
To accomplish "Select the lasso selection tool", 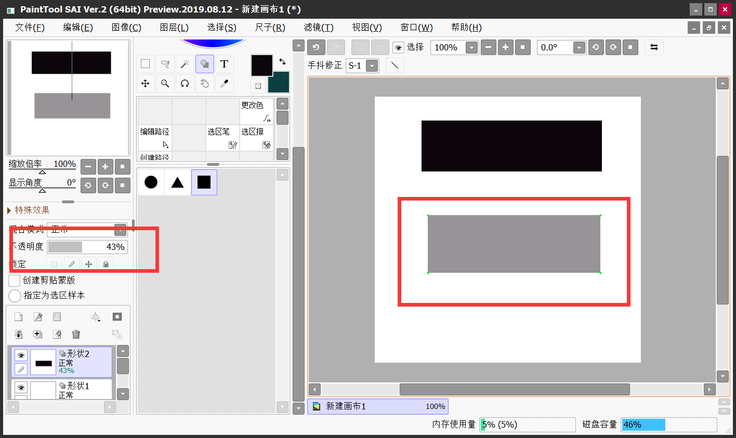I will point(165,64).
